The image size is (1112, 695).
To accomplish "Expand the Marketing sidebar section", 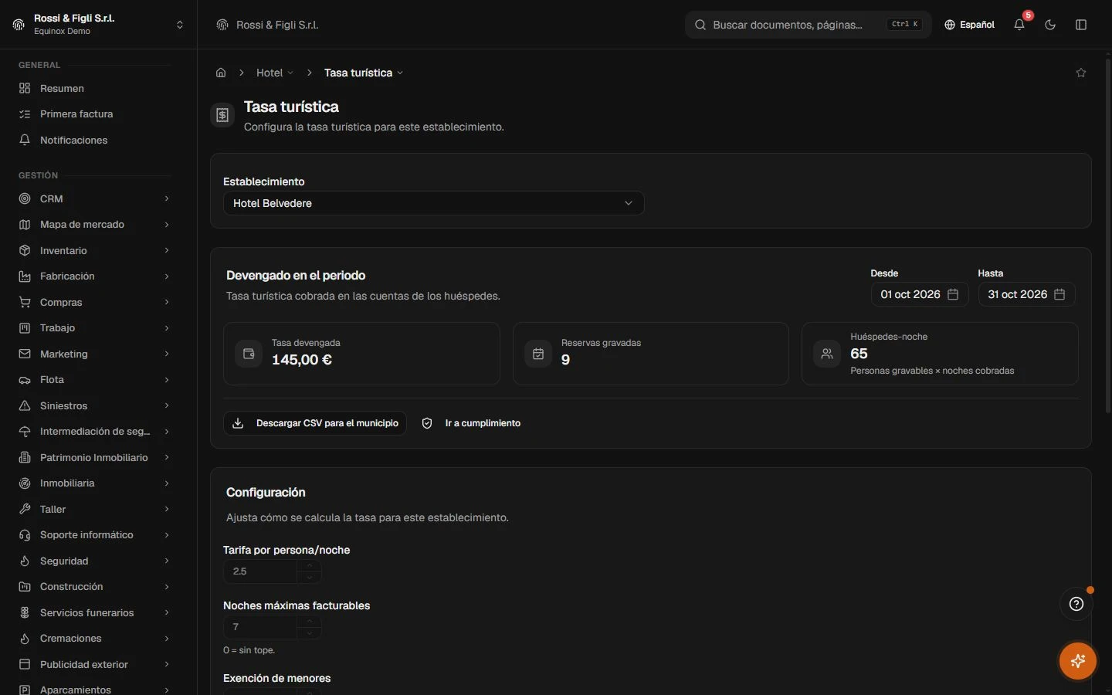I will coord(94,354).
